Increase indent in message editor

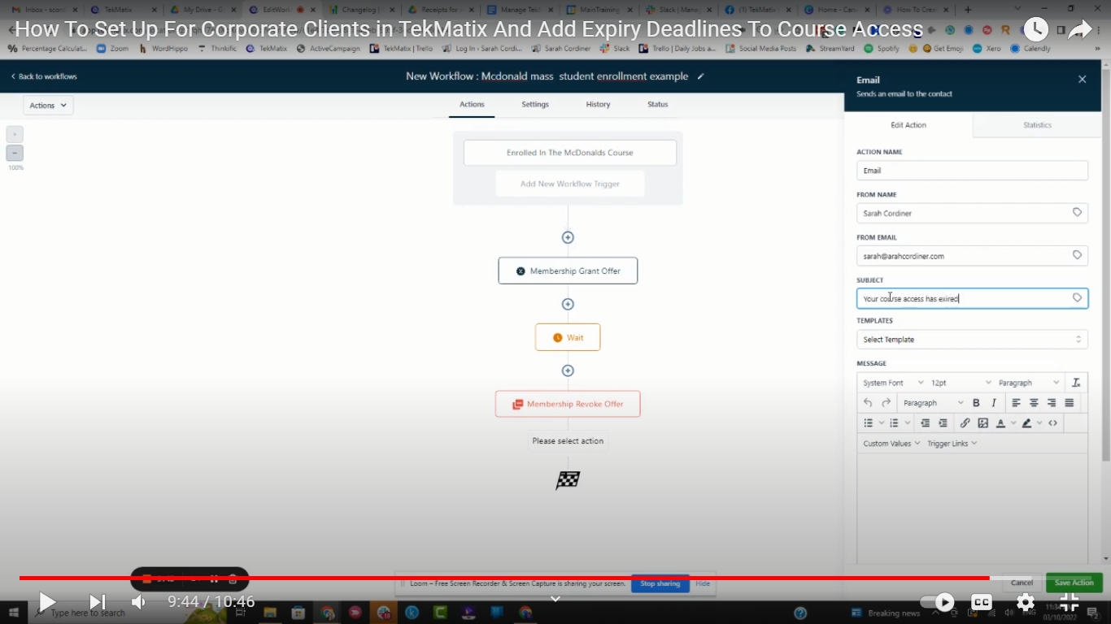943,423
